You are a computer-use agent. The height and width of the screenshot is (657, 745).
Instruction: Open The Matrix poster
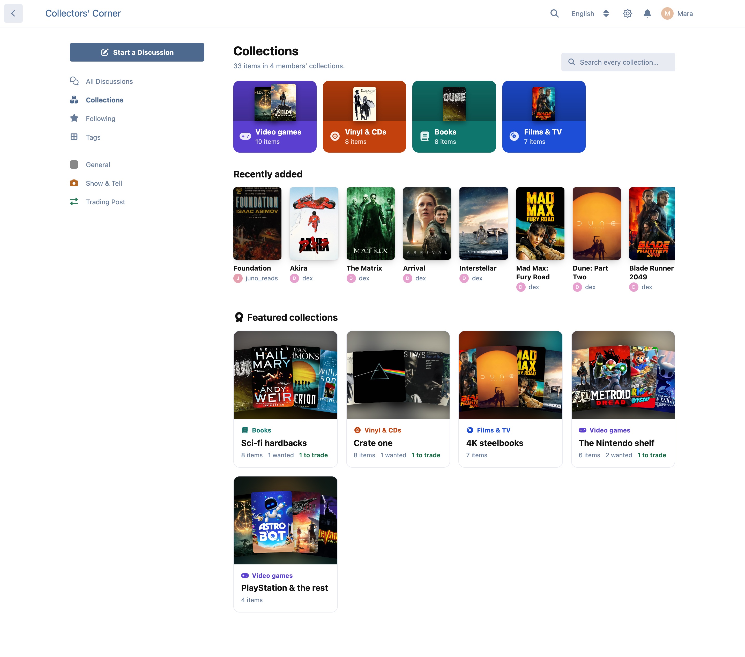(370, 223)
